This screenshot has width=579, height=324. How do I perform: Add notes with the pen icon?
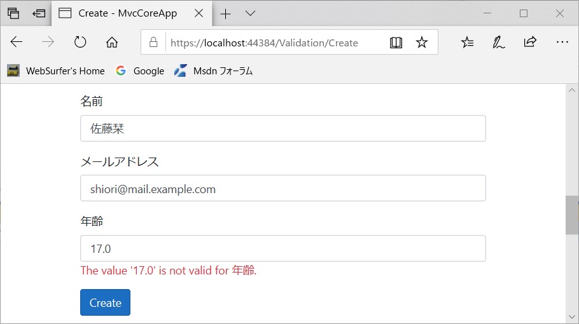498,43
